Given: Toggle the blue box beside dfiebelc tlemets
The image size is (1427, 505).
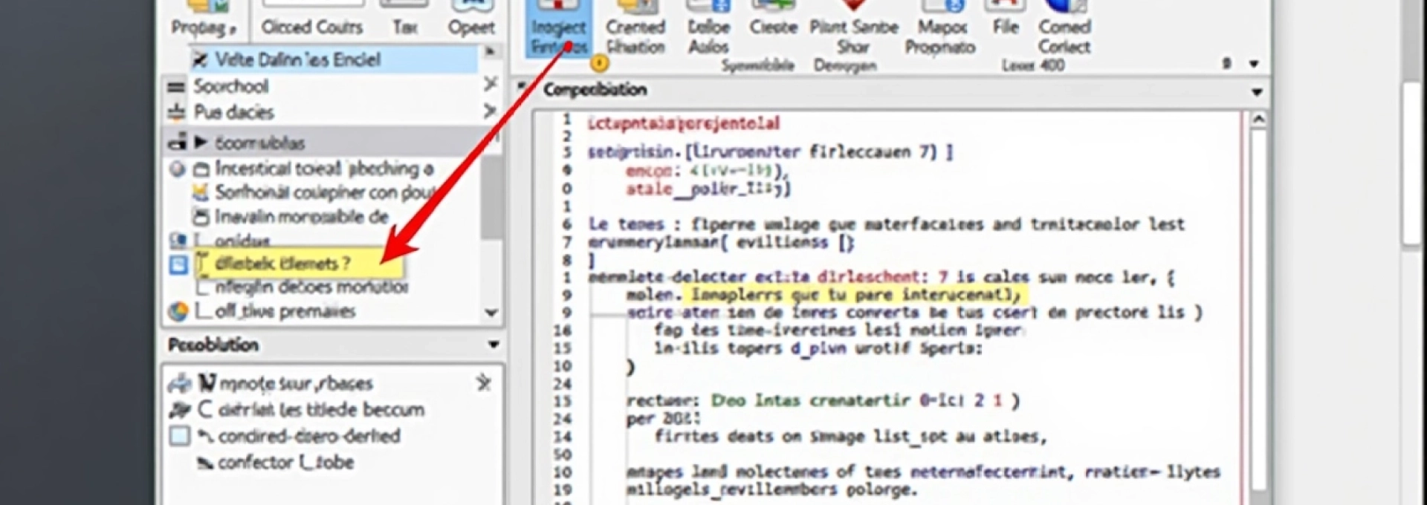Looking at the screenshot, I should tap(178, 264).
